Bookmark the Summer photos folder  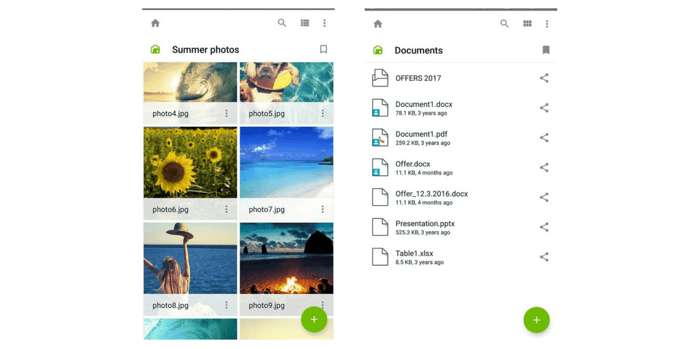324,49
